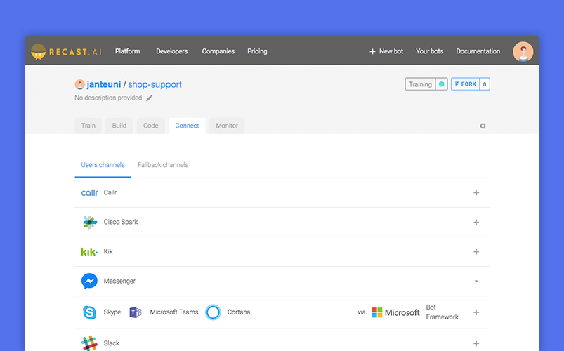Click the Skype logo icon
Image resolution: width=564 pixels, height=351 pixels.
[90, 312]
